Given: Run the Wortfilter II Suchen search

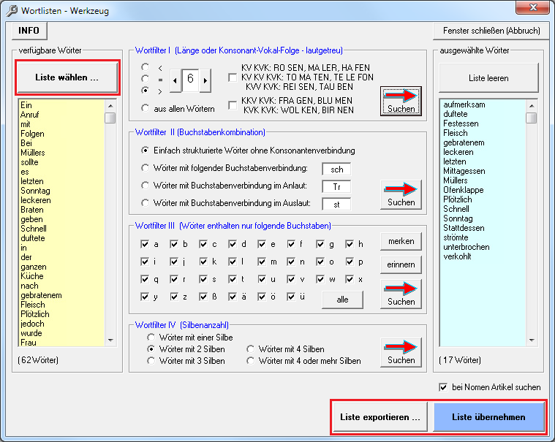Looking at the screenshot, I should point(401,195).
